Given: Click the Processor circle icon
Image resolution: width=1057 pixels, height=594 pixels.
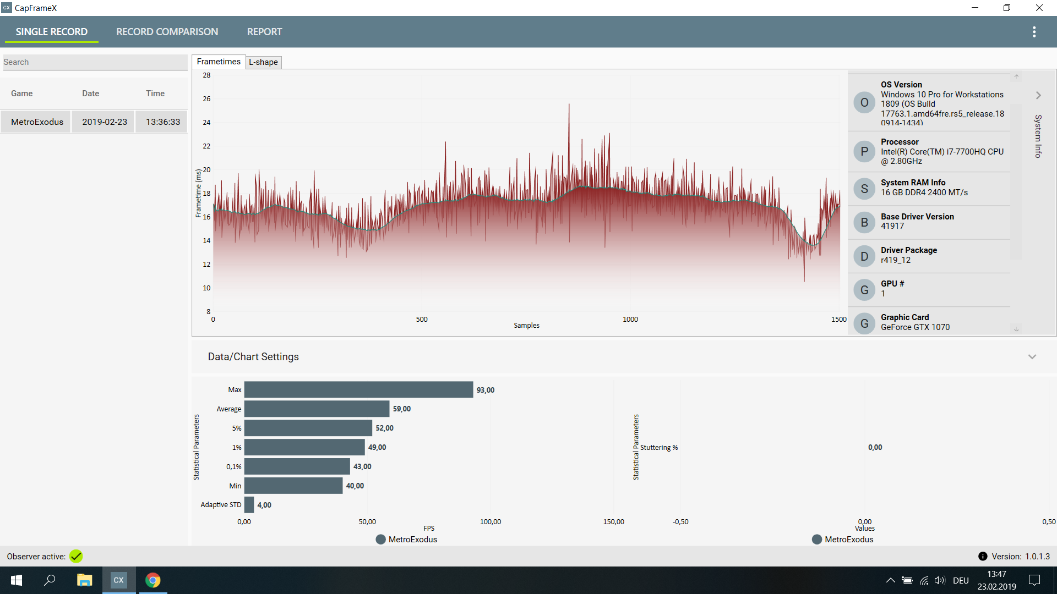Looking at the screenshot, I should click(864, 151).
